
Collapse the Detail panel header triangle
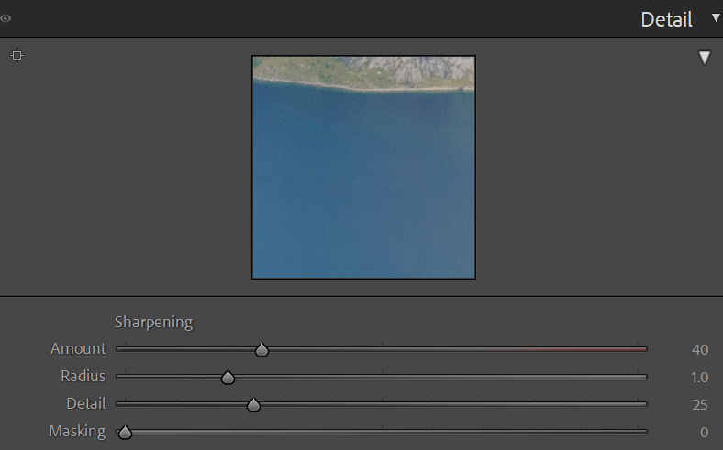point(716,18)
